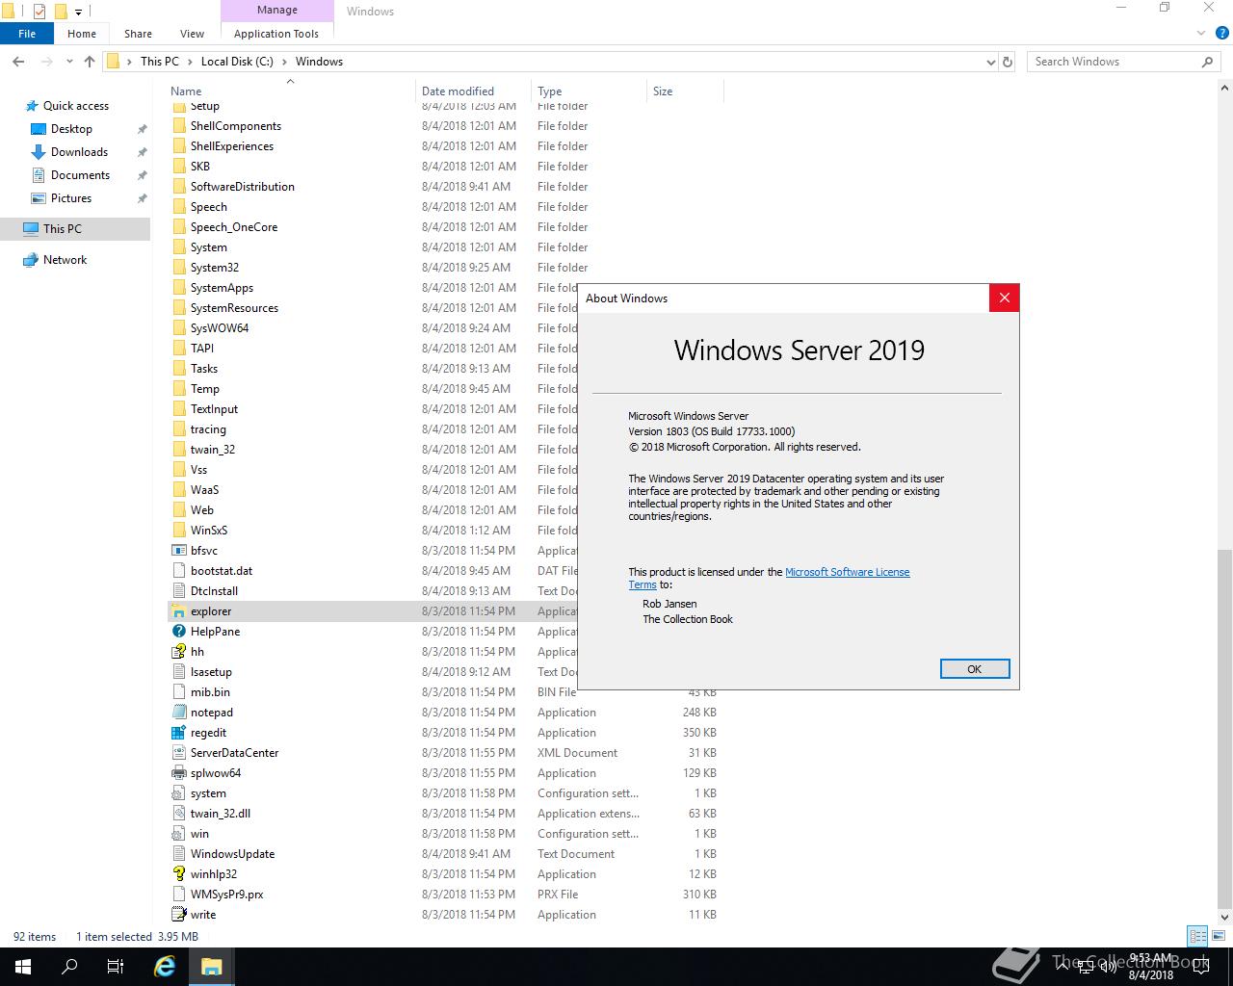Viewport: 1233px width, 986px height.
Task: Select Documents in Quick access
Action: coord(80,175)
